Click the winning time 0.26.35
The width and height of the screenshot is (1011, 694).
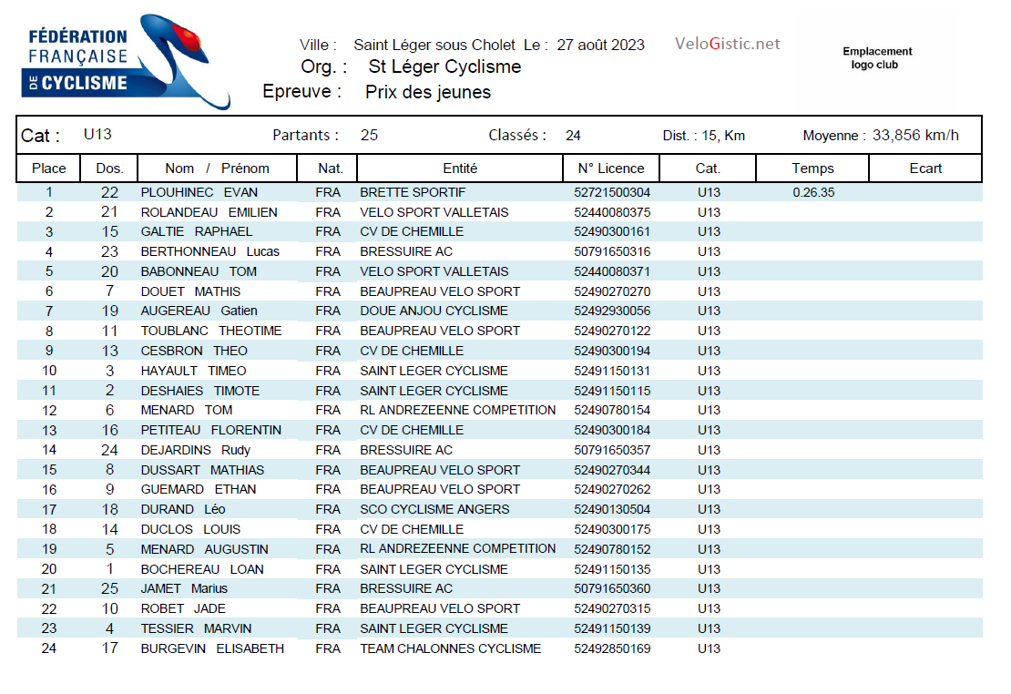pos(813,192)
